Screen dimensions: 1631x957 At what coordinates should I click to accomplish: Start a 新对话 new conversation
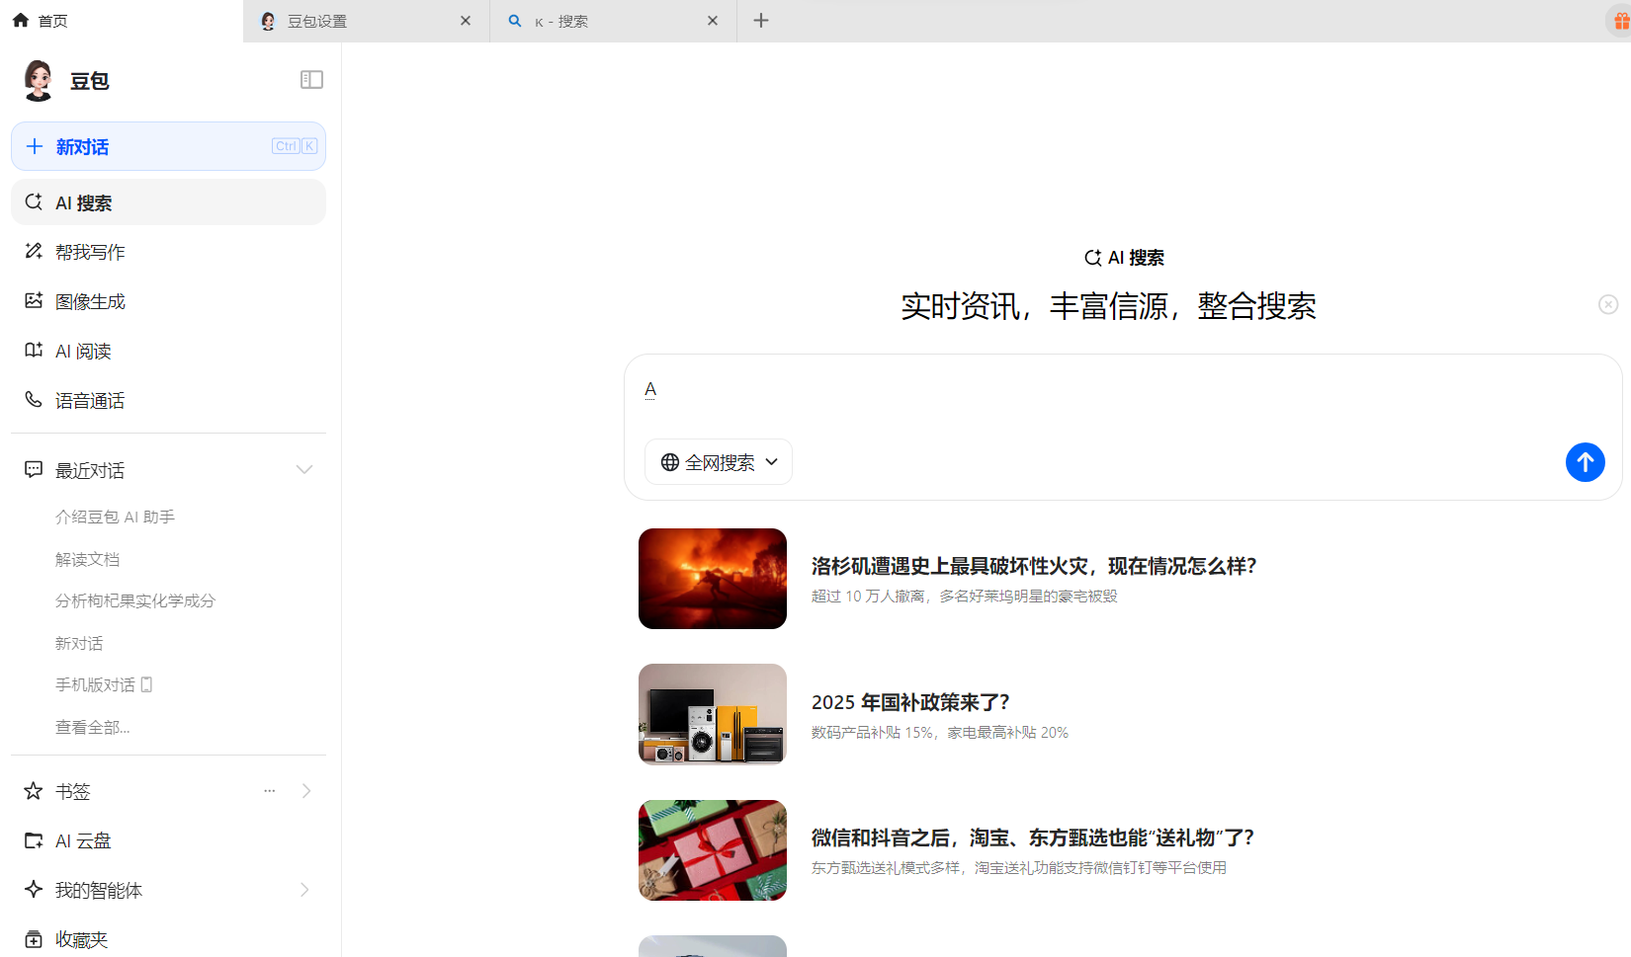(168, 146)
